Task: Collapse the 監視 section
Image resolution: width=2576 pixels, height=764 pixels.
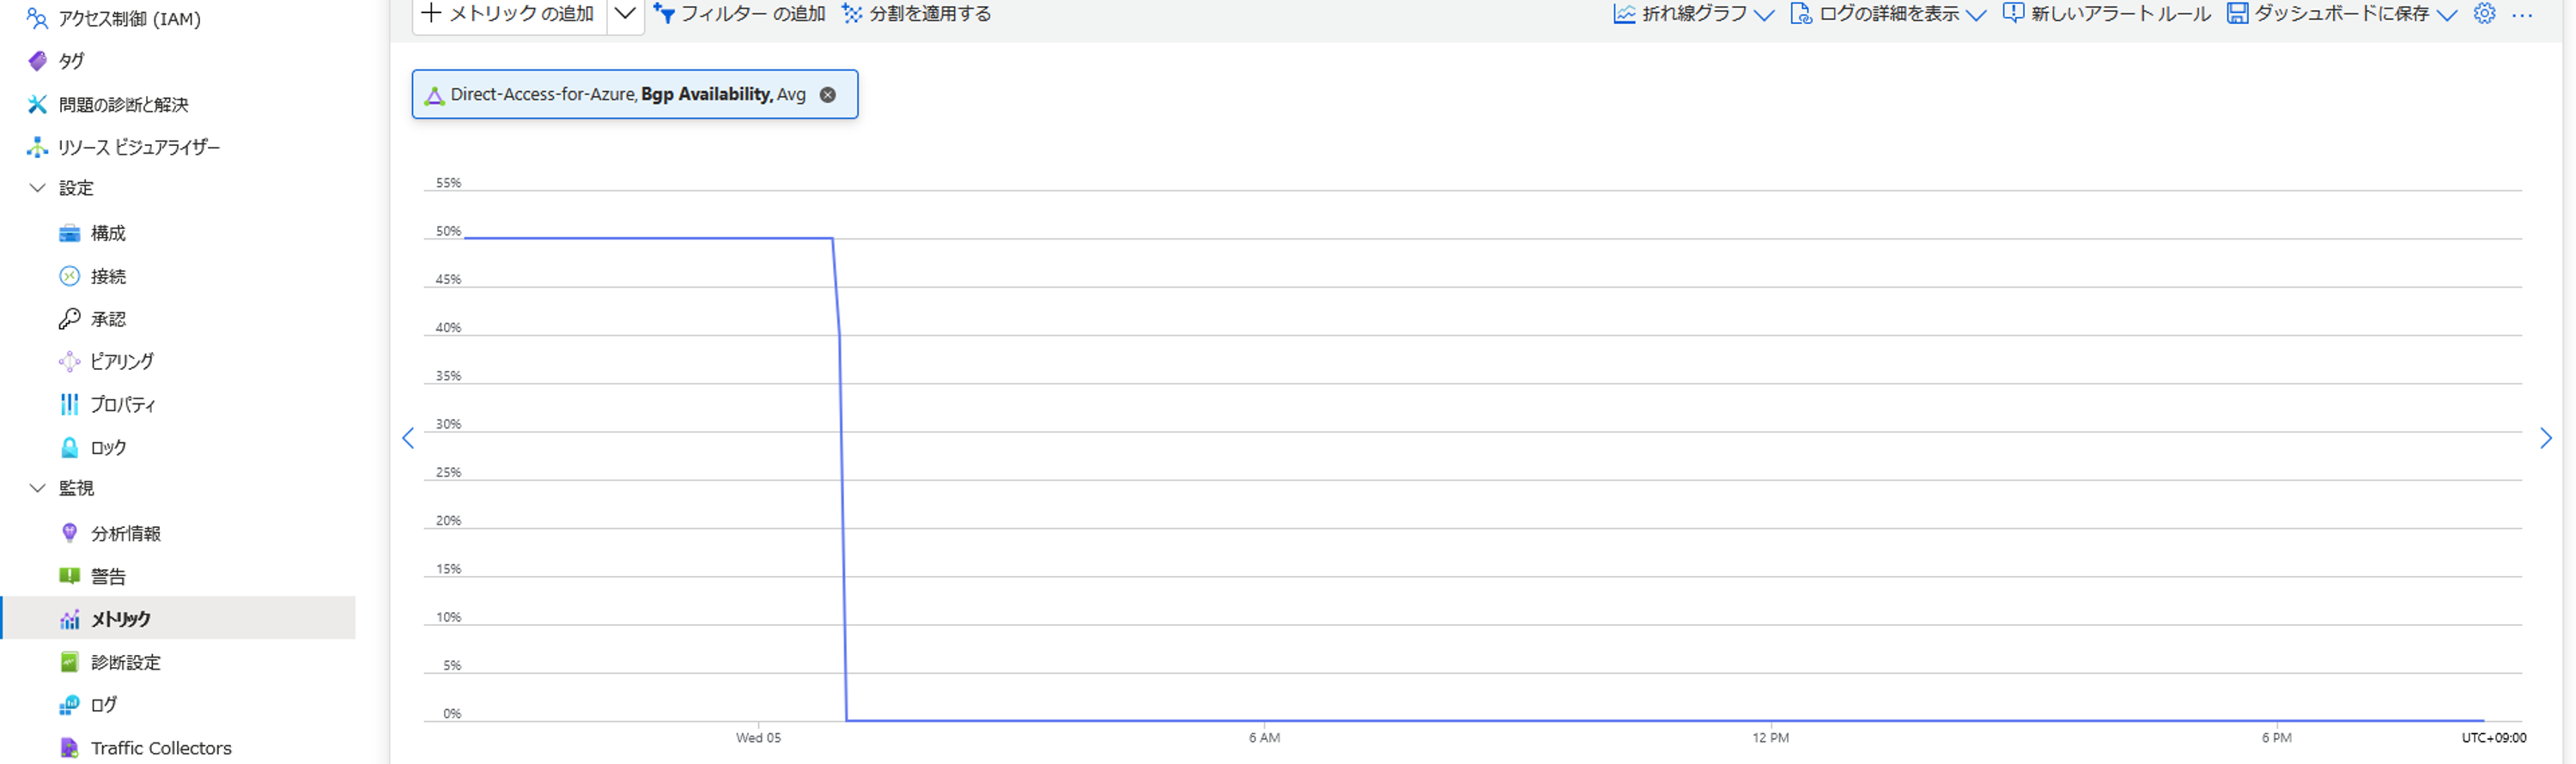Action: pyautogui.click(x=37, y=488)
